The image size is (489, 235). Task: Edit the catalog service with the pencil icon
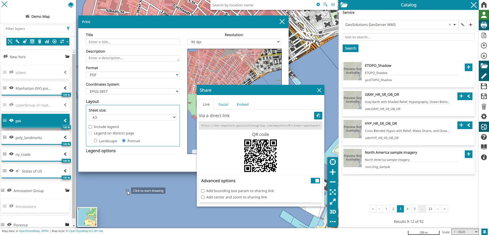462,25
